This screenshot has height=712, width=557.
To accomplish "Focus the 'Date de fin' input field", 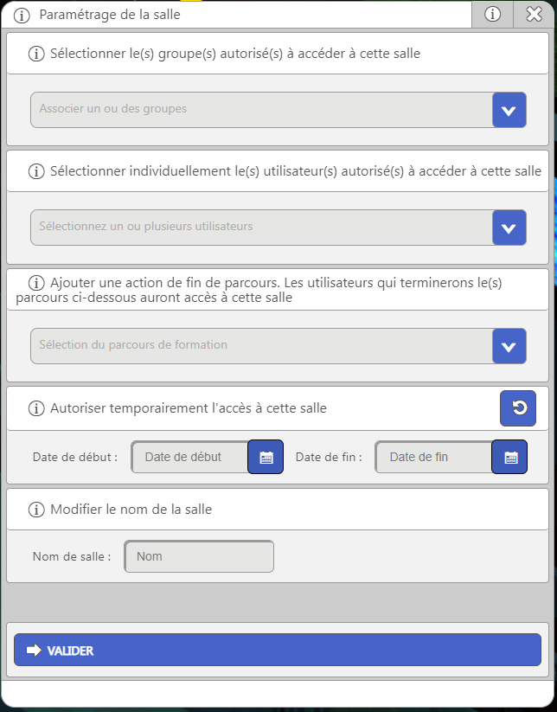I will click(434, 457).
